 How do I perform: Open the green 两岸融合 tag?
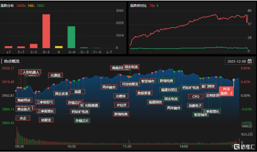pyautogui.click(x=174, y=108)
